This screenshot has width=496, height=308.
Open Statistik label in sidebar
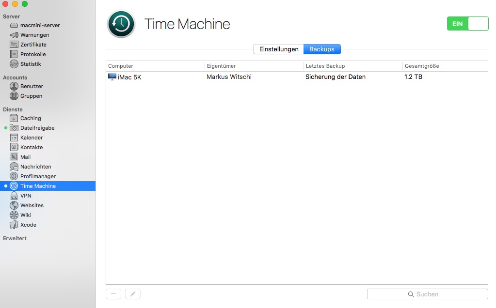click(x=31, y=64)
